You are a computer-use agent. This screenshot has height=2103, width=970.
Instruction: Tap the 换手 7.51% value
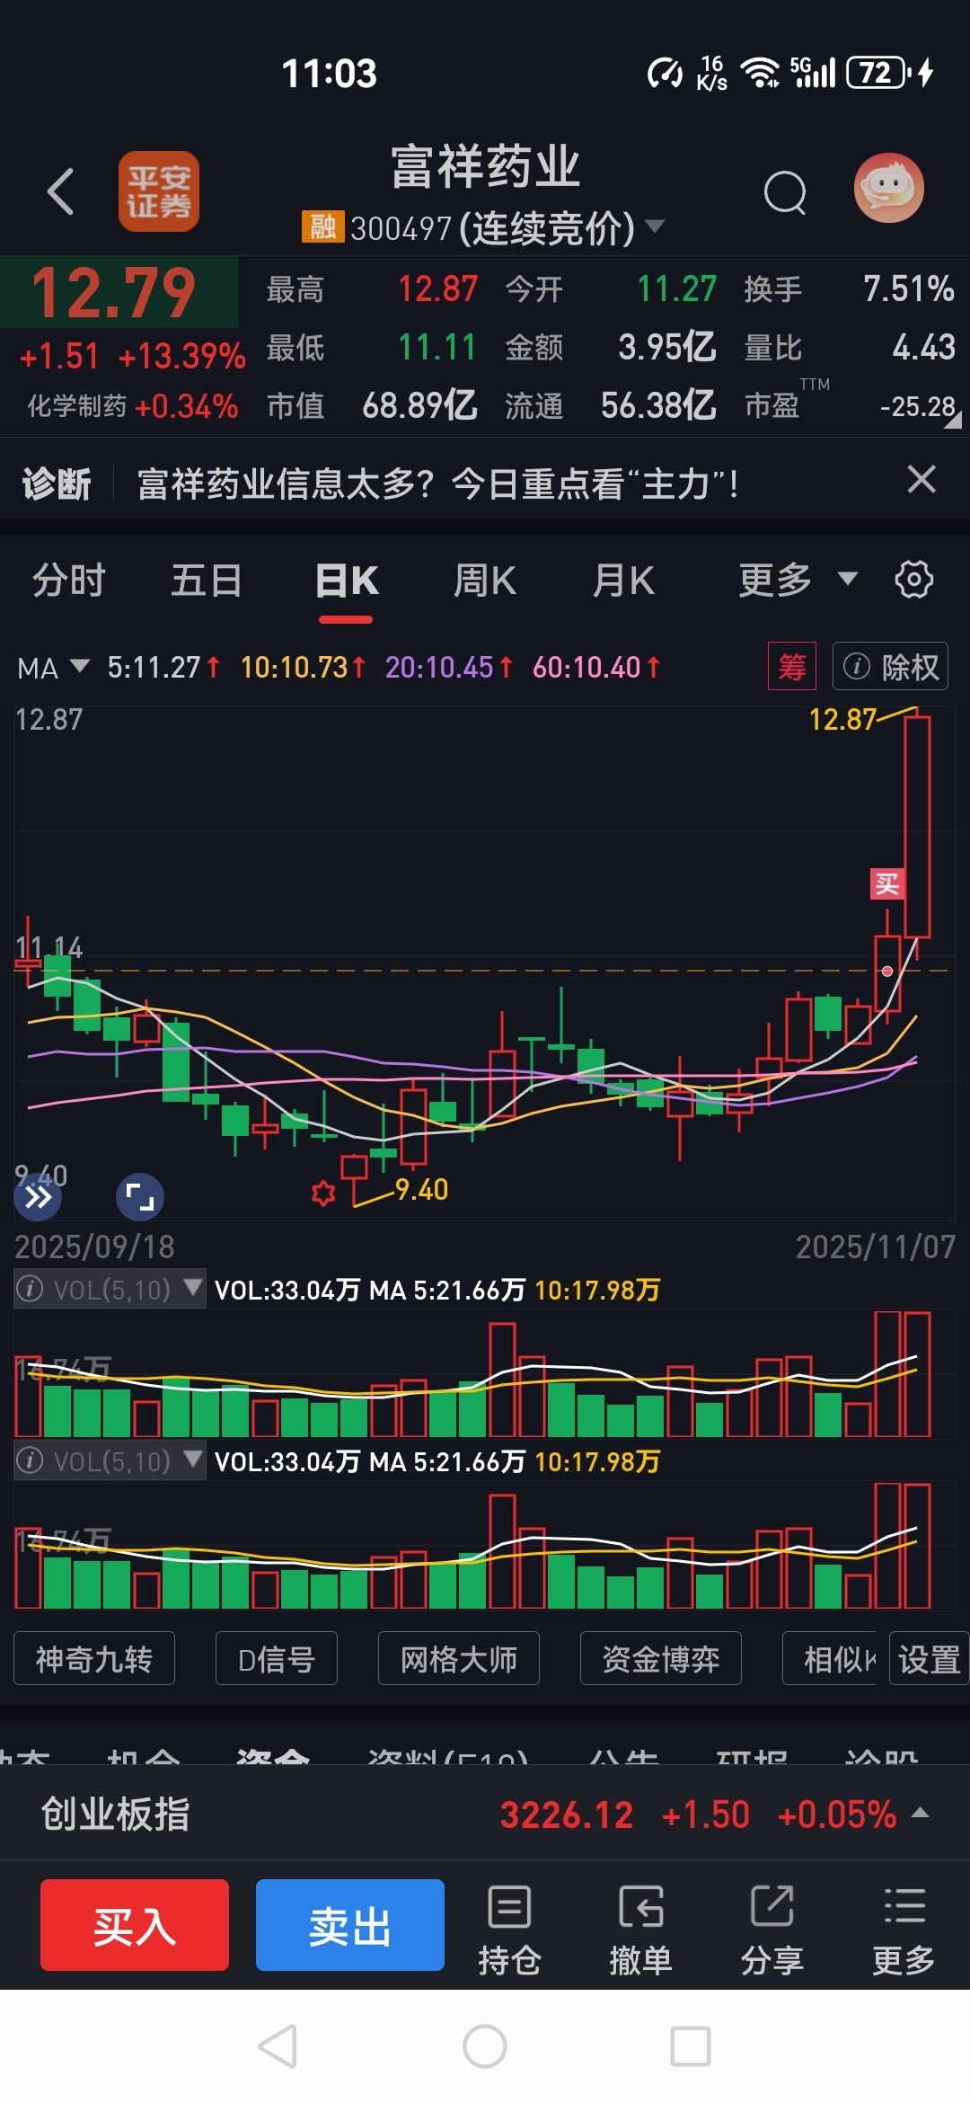pos(908,289)
